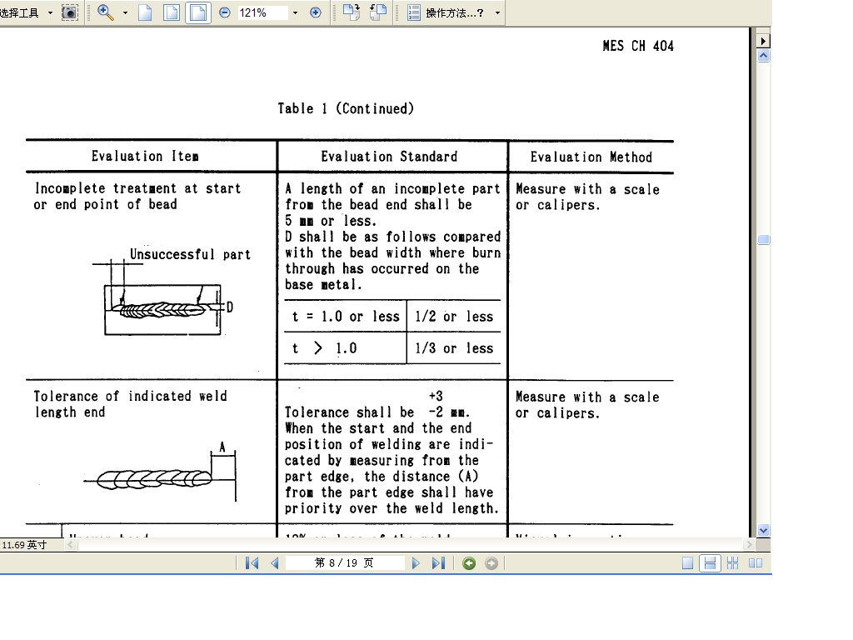Image resolution: width=853 pixels, height=640 pixels.
Task: Click the 'Unsuccessful part' diagram label
Action: 190,255
